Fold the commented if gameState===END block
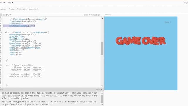Viewport: 188px width, 106px height. (1, 65)
